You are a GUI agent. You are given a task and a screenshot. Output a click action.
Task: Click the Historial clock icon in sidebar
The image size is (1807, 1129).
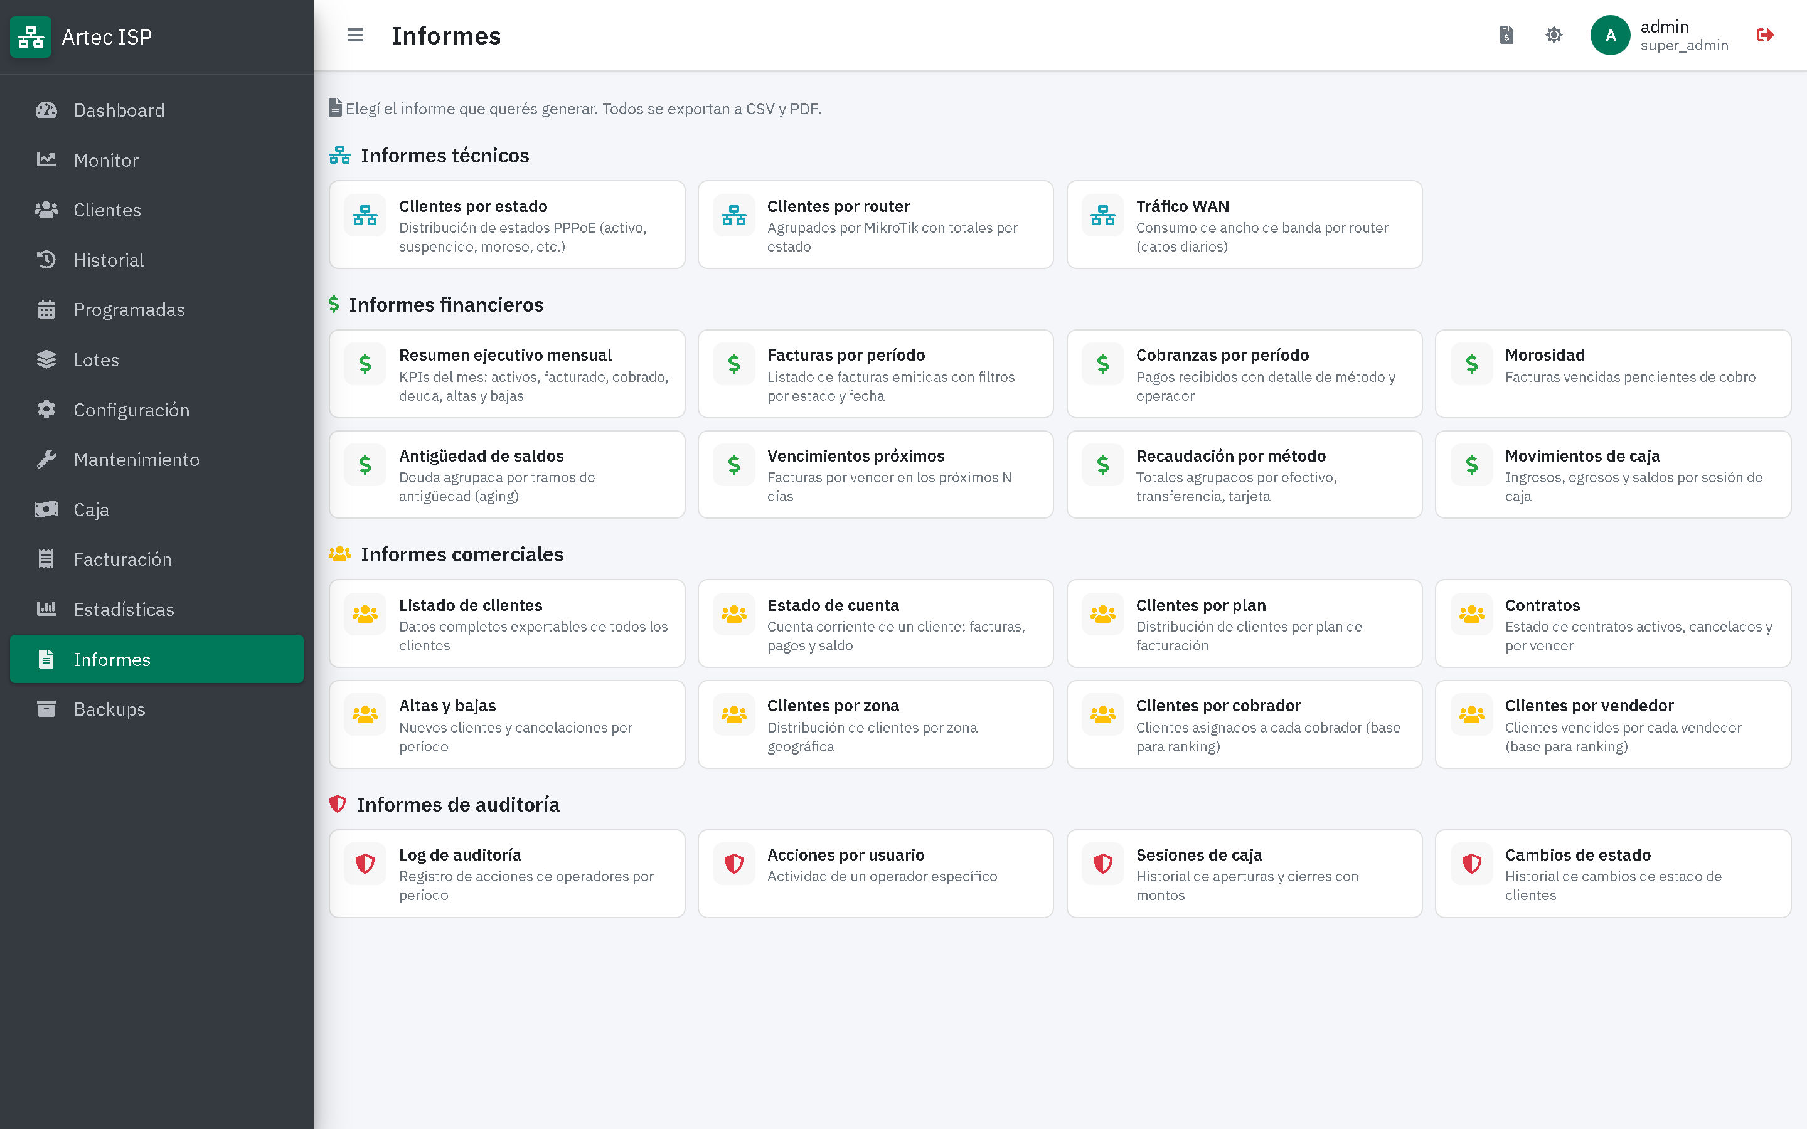46,260
